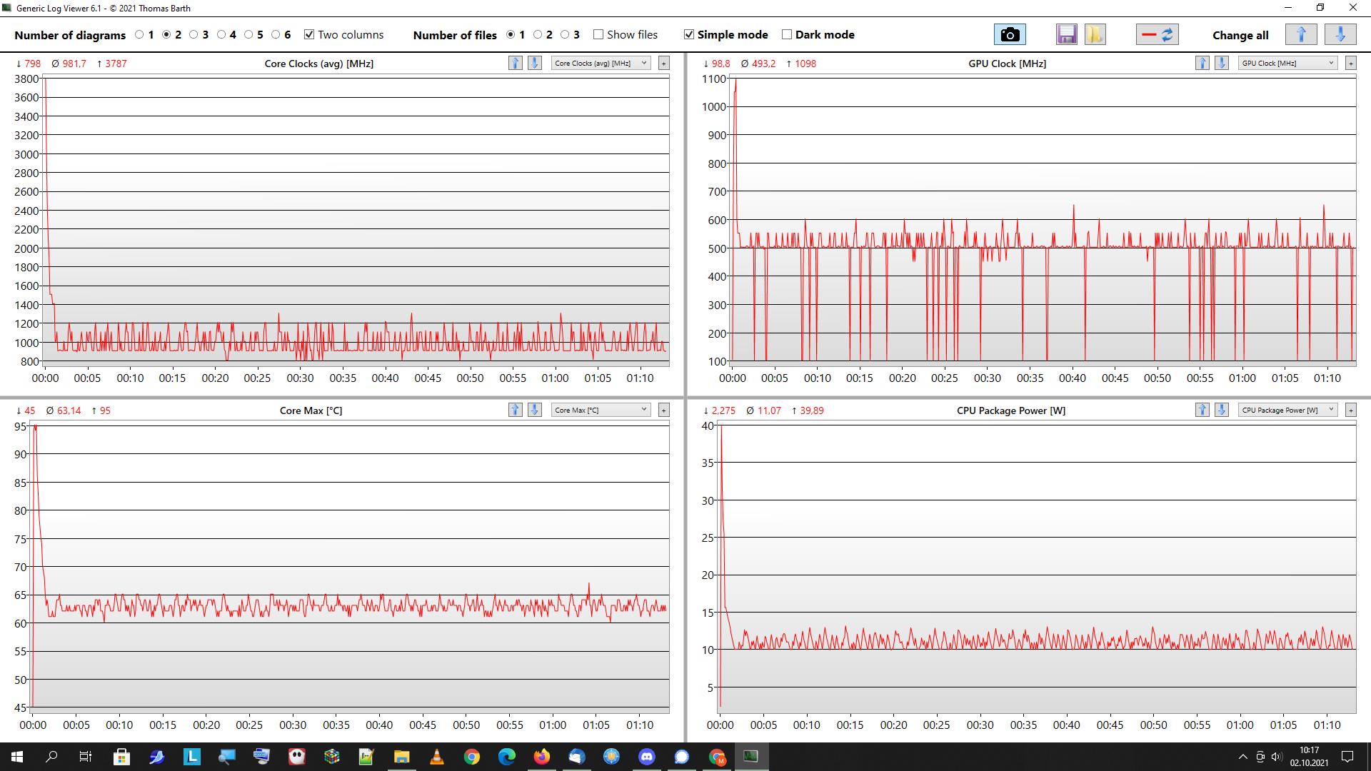Click plus button on CPU Package Power diagram

pos(1350,410)
